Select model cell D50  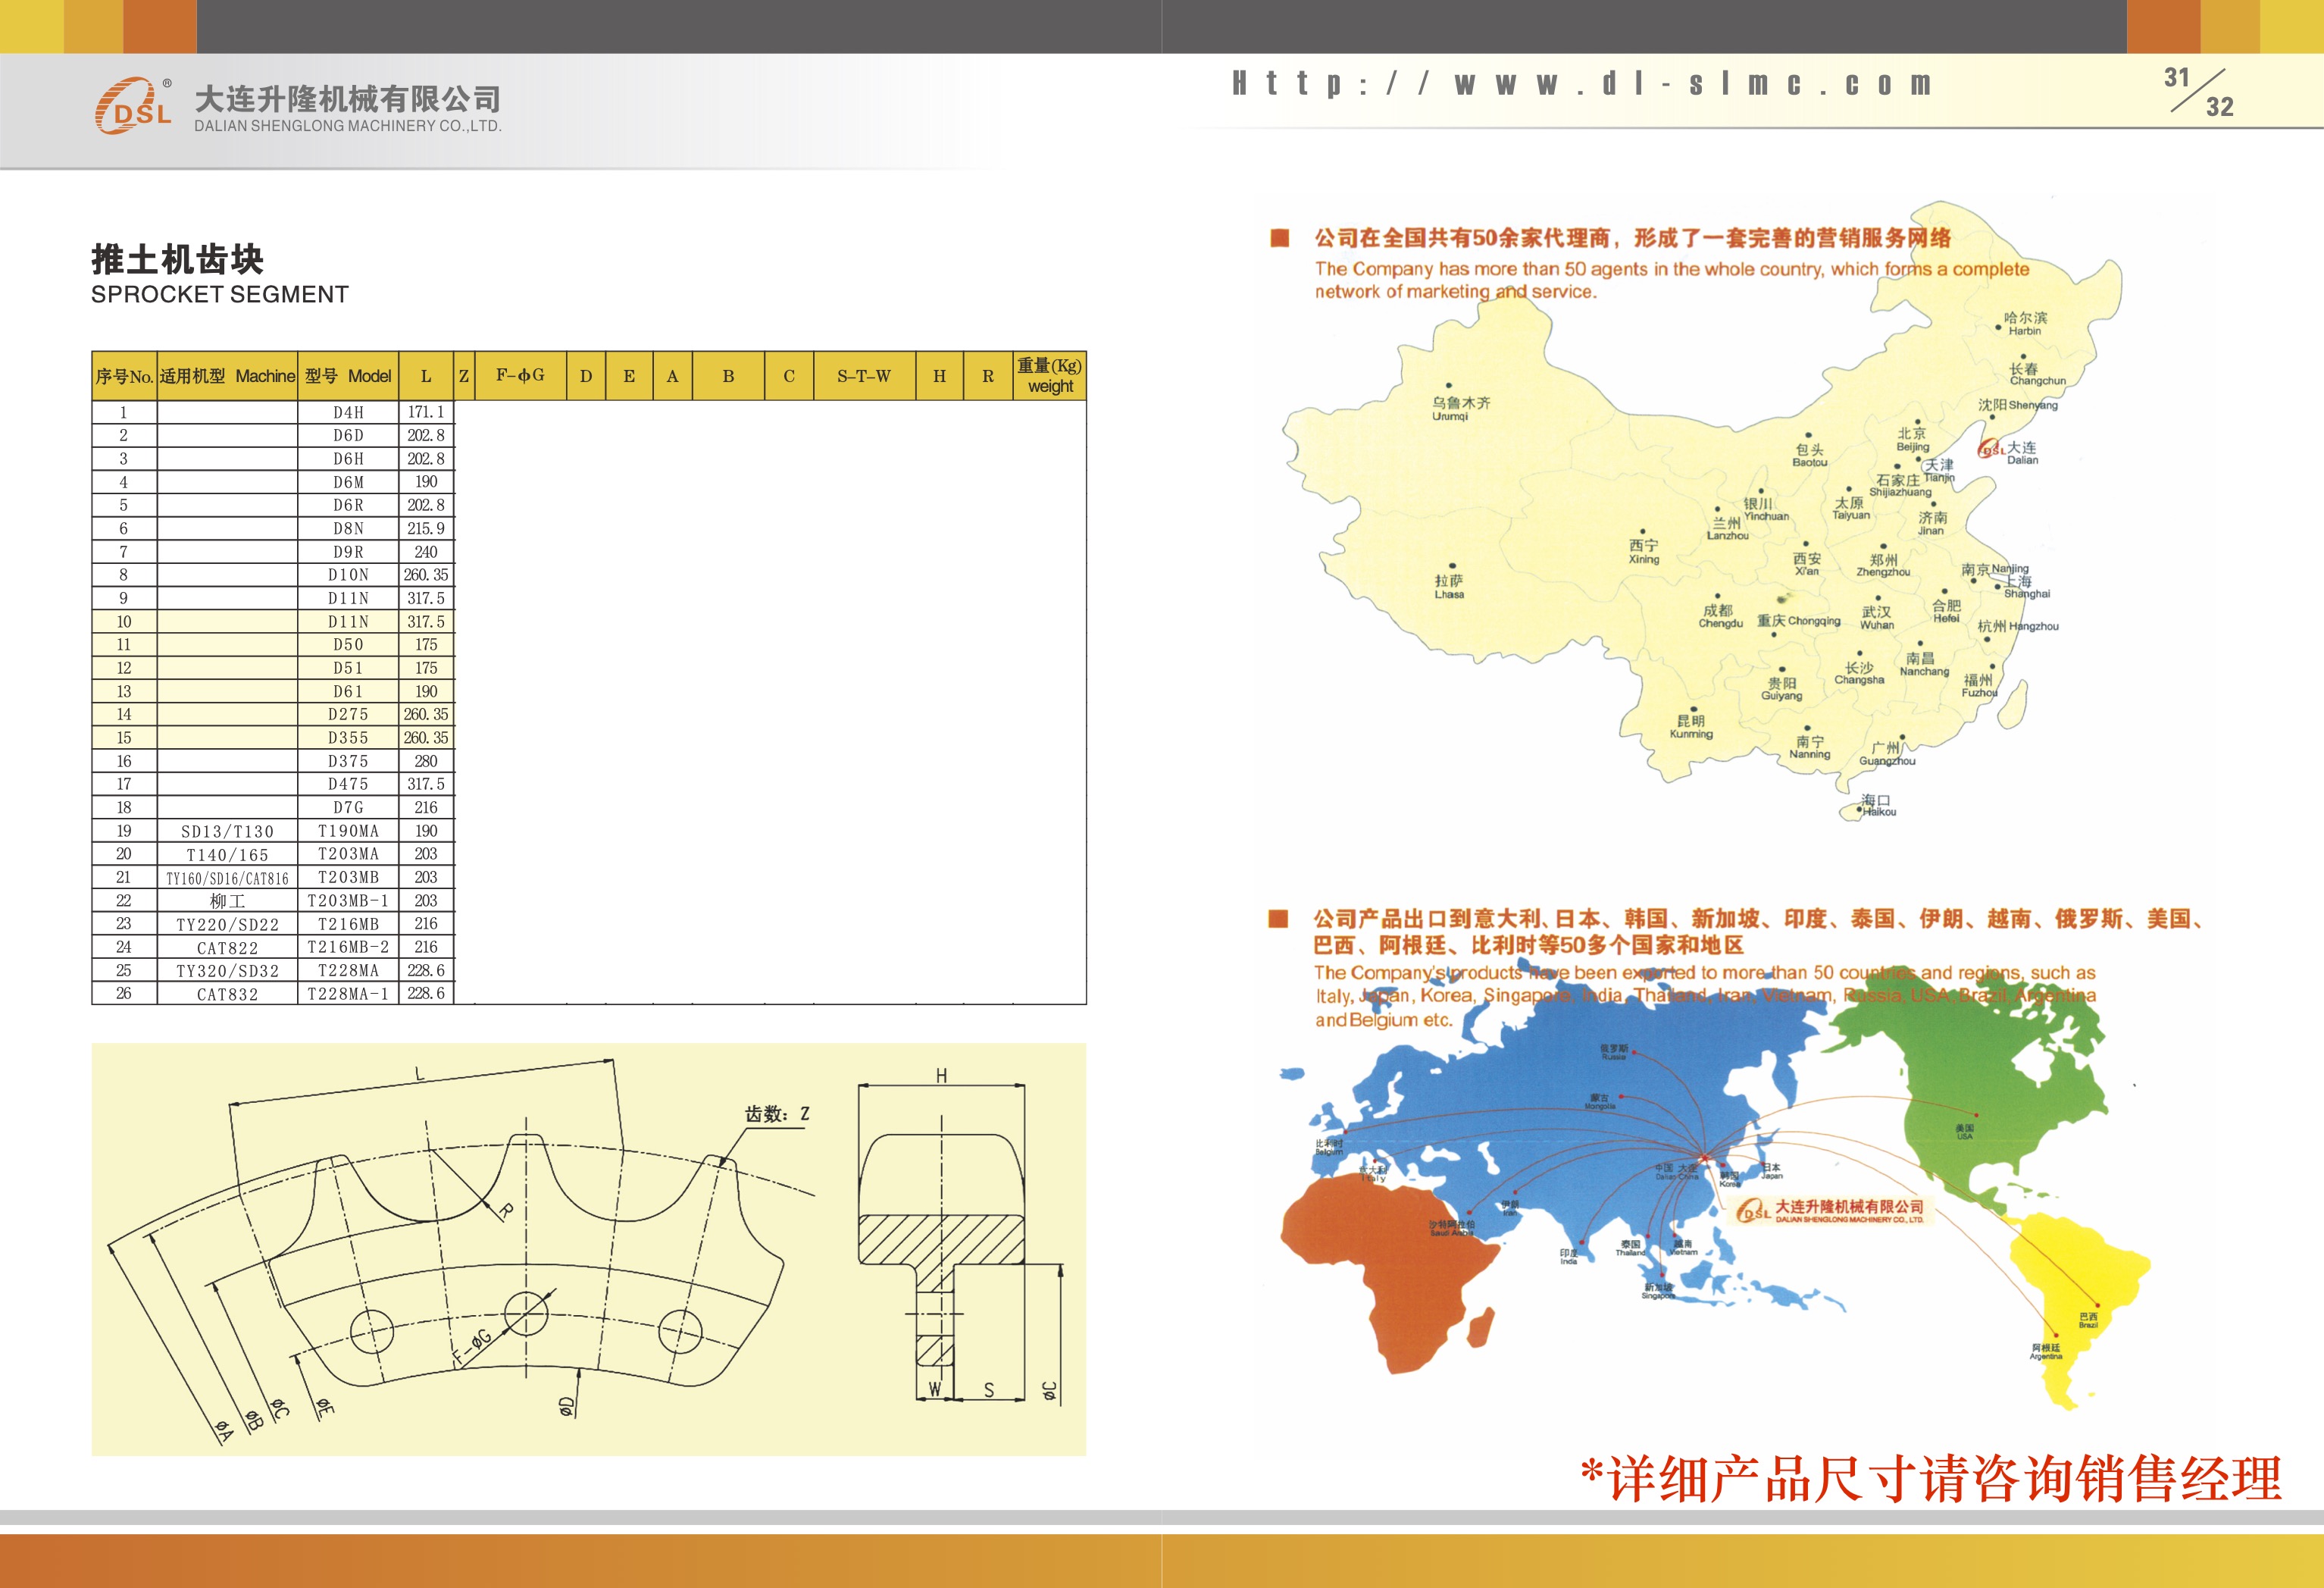(x=348, y=644)
